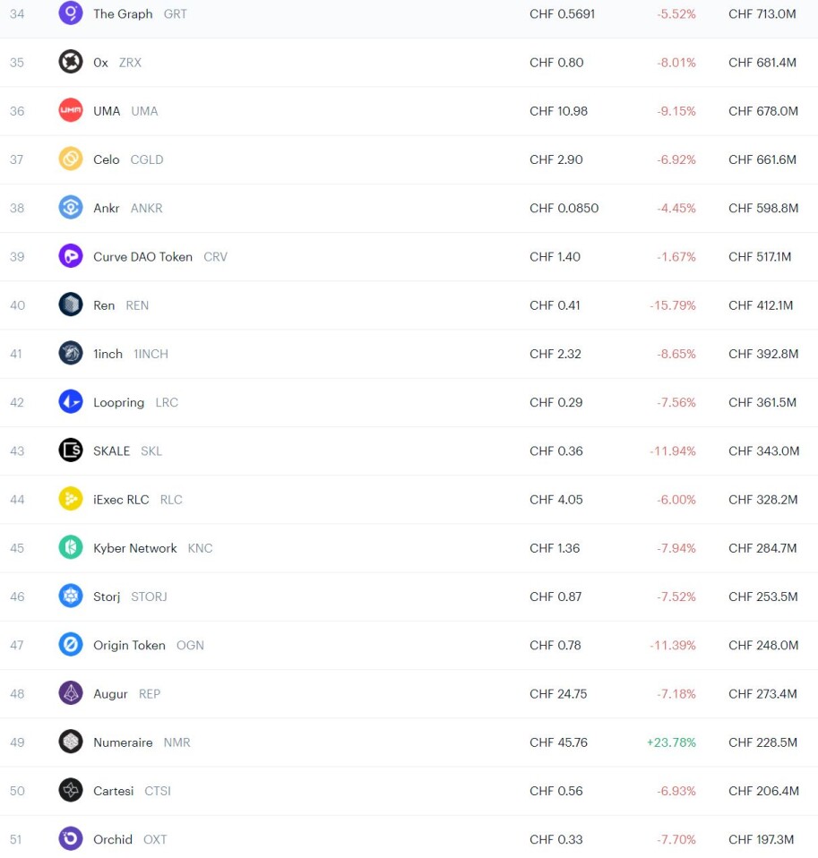818x858 pixels.
Task: Click the Augur REP row name
Action: click(110, 694)
